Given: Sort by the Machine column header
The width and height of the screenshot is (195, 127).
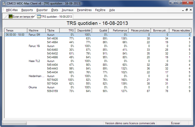Looking at the screenshot, I should (36, 30).
